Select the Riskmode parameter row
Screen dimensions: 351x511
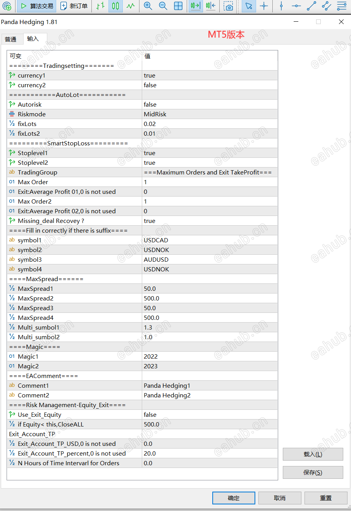pos(142,114)
